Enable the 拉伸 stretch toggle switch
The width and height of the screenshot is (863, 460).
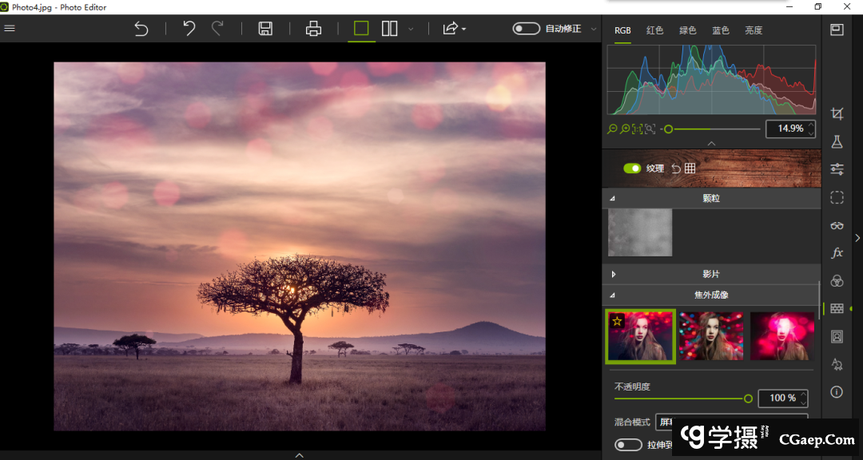click(628, 445)
